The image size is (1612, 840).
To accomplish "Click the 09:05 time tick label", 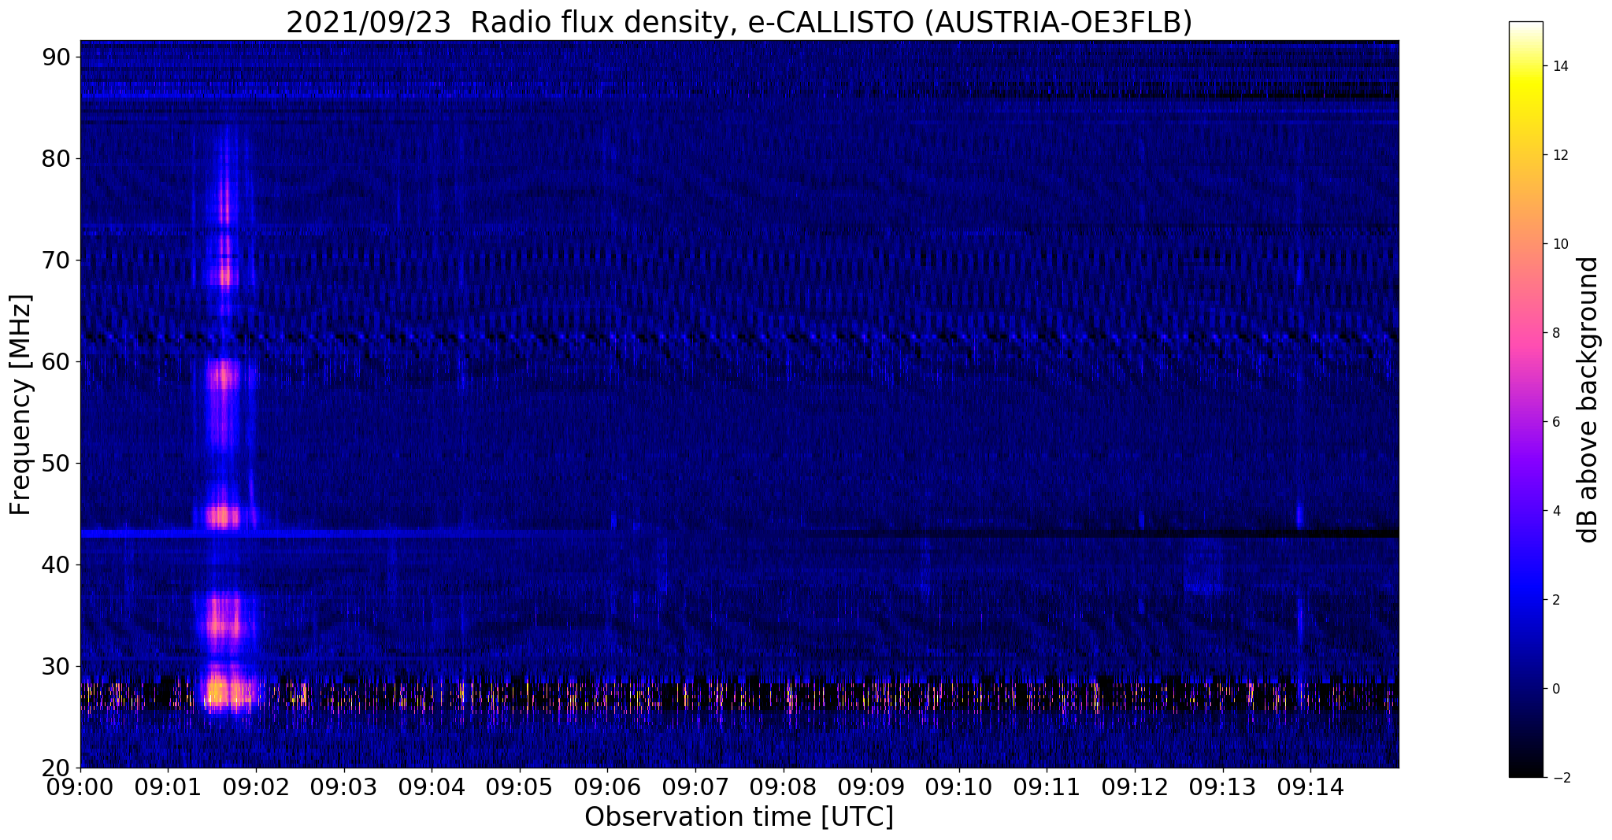I will click(x=520, y=787).
